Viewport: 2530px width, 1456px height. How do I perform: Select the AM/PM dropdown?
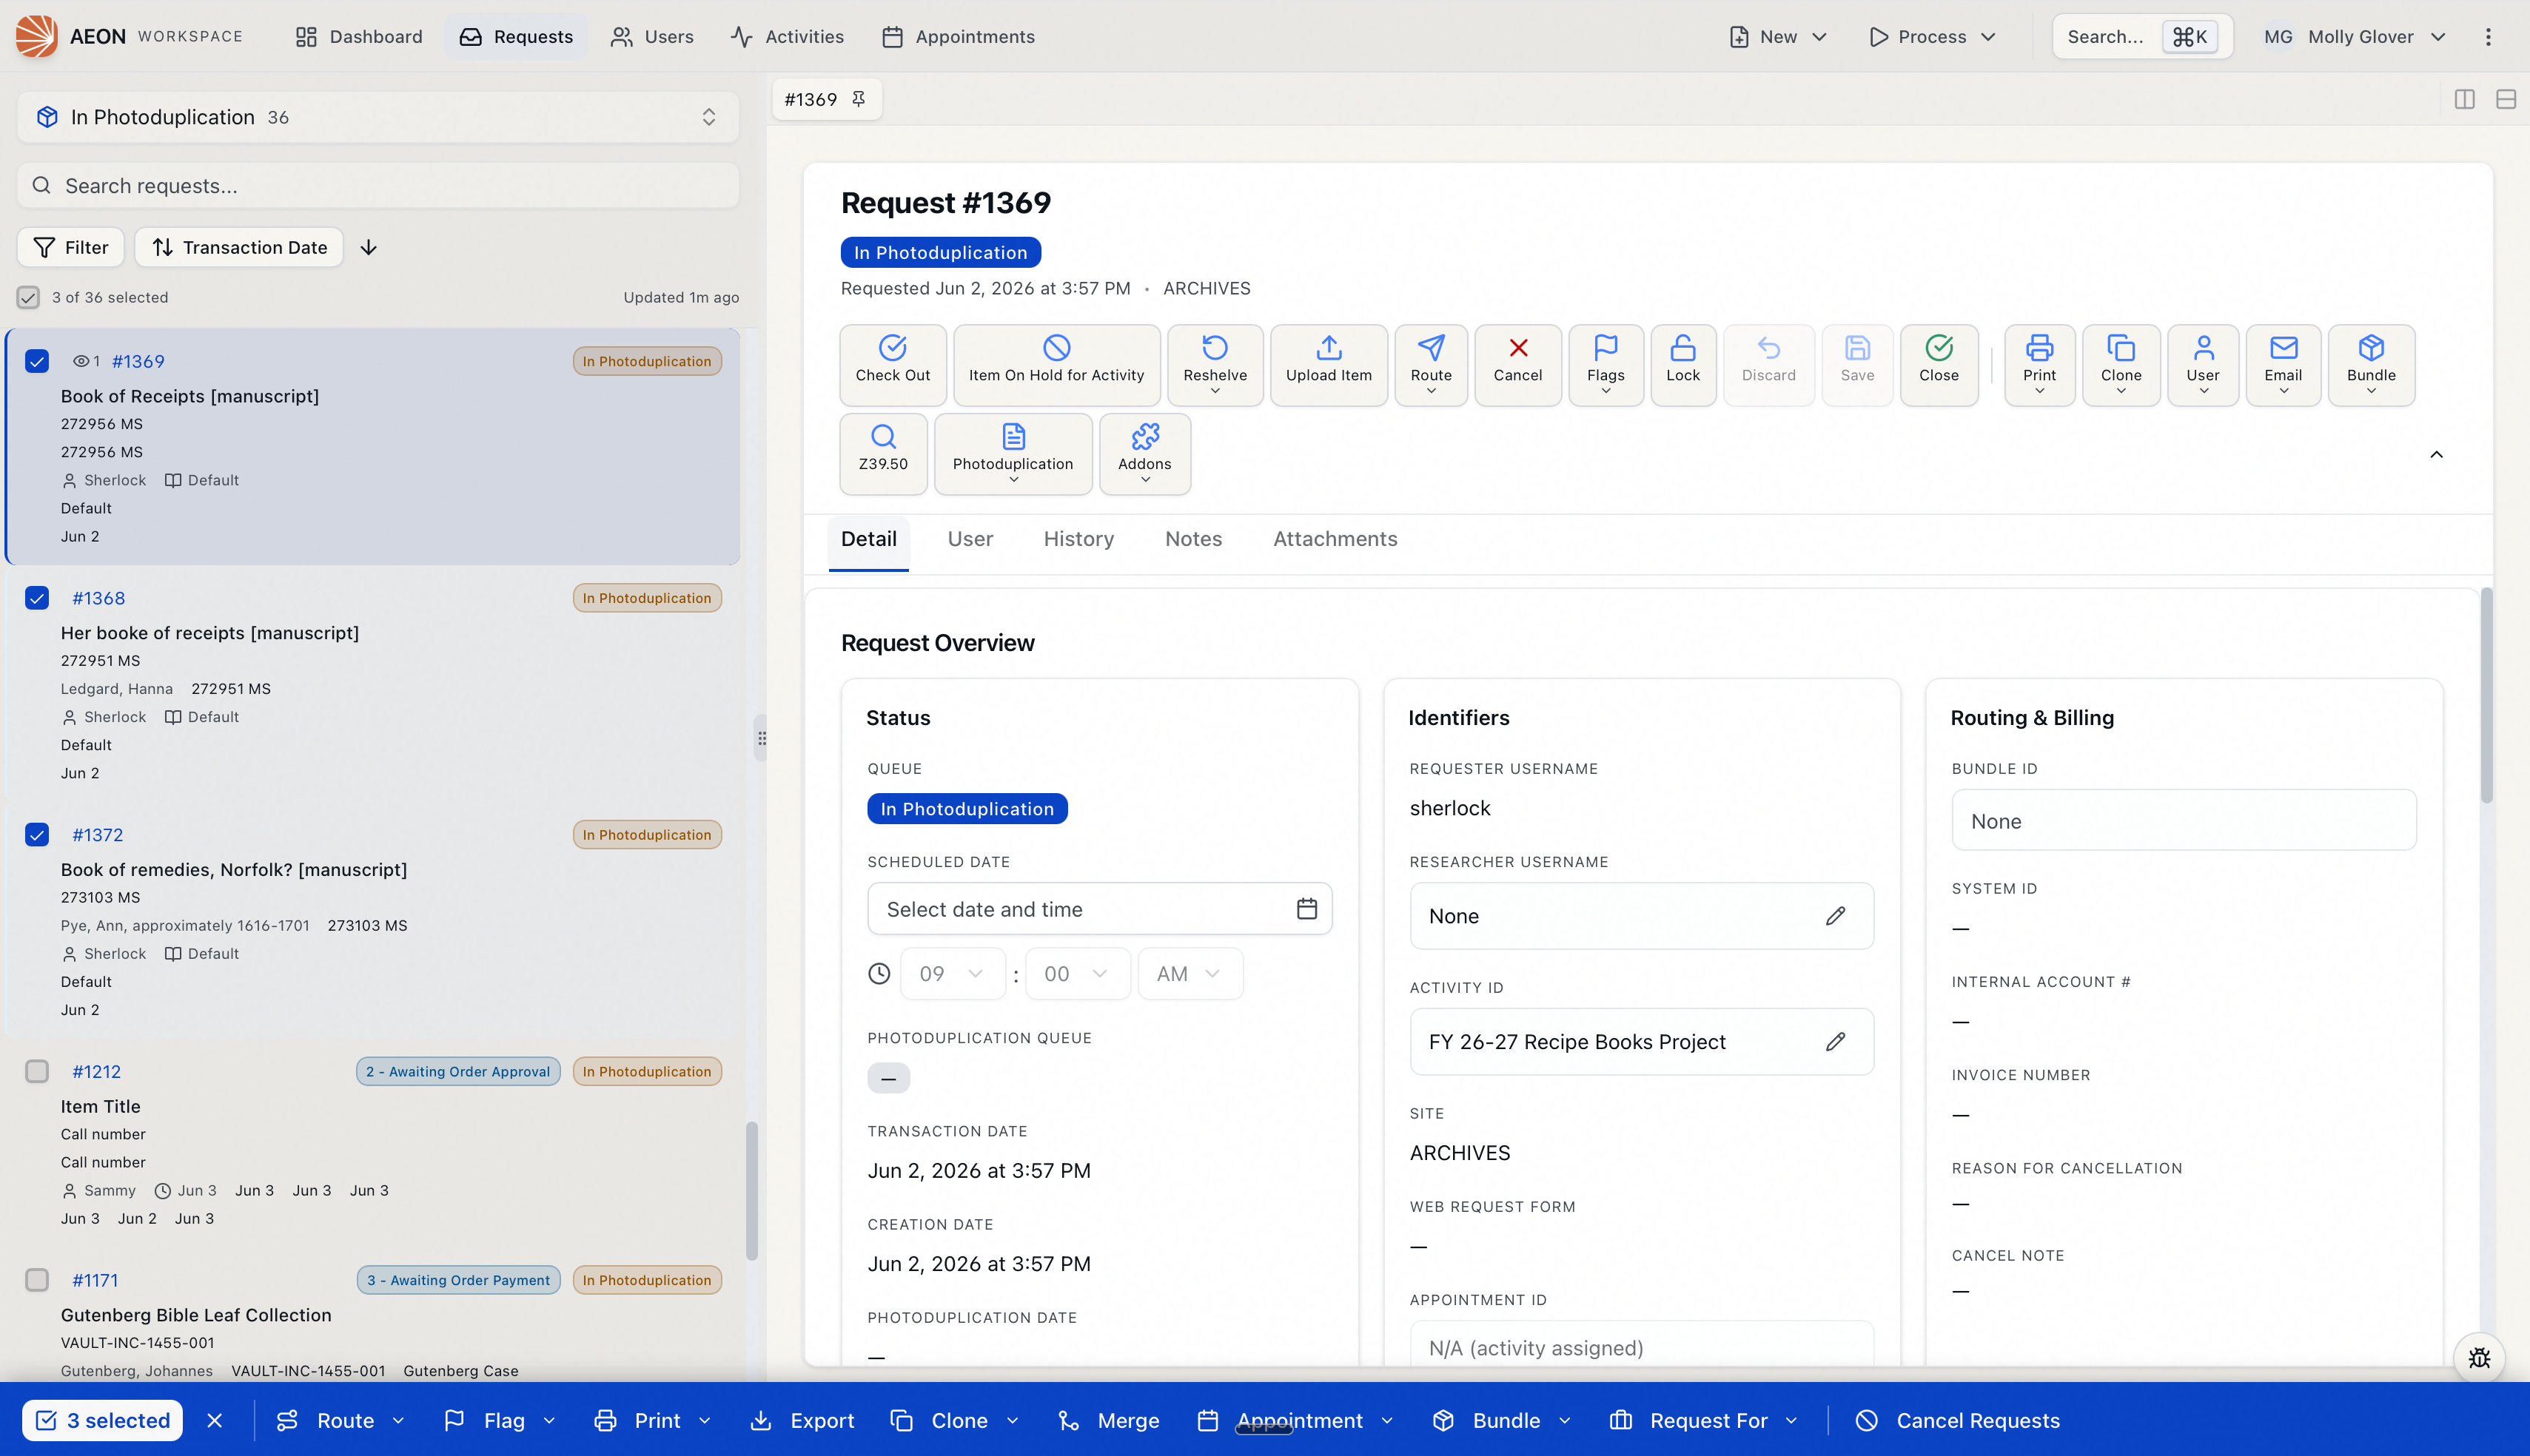point(1189,974)
